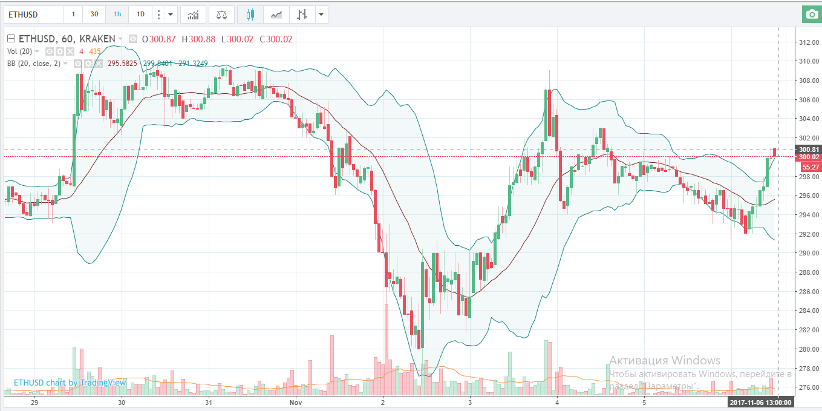Collapse the indicator legend with minus box
Screen dimensions: 822x411
pos(10,39)
